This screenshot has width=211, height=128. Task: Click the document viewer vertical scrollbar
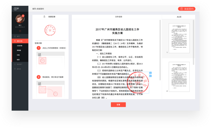click(159, 58)
